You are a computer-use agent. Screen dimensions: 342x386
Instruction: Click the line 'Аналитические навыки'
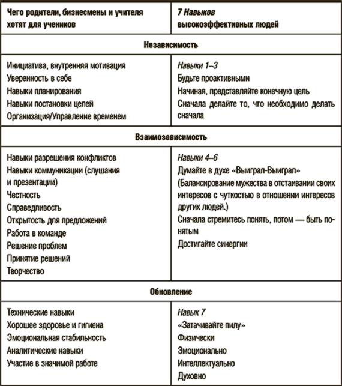pos(45,351)
